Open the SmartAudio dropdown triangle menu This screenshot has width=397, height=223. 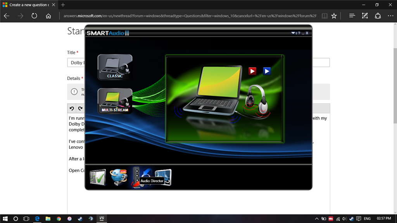(293, 33)
